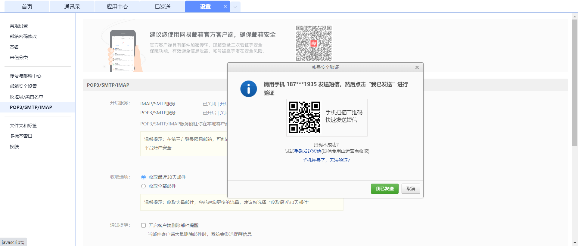Expand the tab list dropdown arrow
This screenshot has height=246, width=578.
click(x=235, y=7)
